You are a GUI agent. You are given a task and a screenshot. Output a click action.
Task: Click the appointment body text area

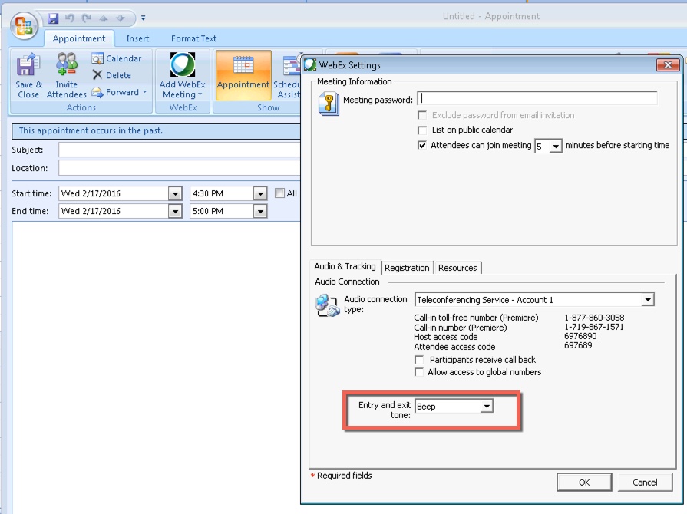pos(157,367)
